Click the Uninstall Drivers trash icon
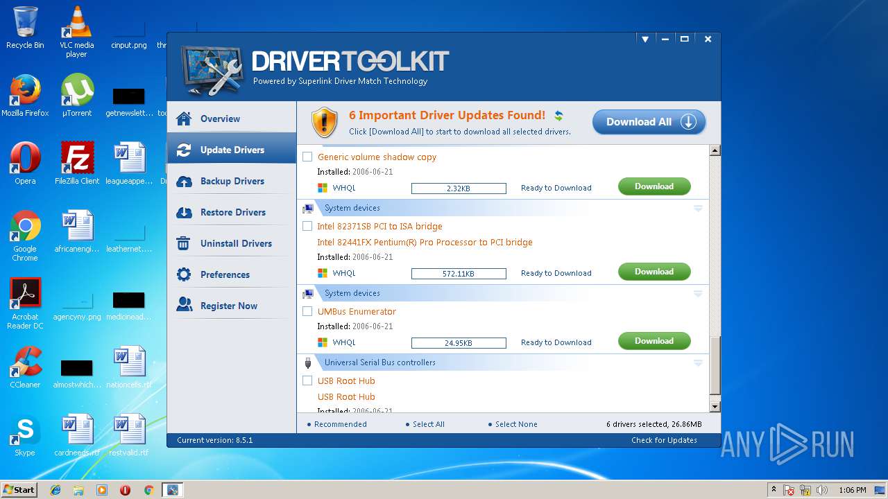The image size is (888, 499). [x=184, y=243]
